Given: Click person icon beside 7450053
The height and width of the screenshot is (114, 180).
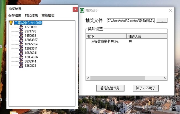Looking at the screenshot, I should coord(21,36).
